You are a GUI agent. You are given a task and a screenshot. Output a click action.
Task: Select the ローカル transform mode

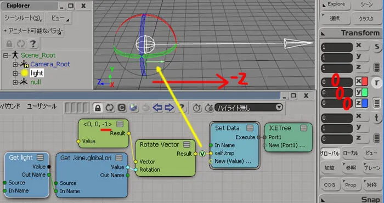pyautogui.click(x=351, y=153)
